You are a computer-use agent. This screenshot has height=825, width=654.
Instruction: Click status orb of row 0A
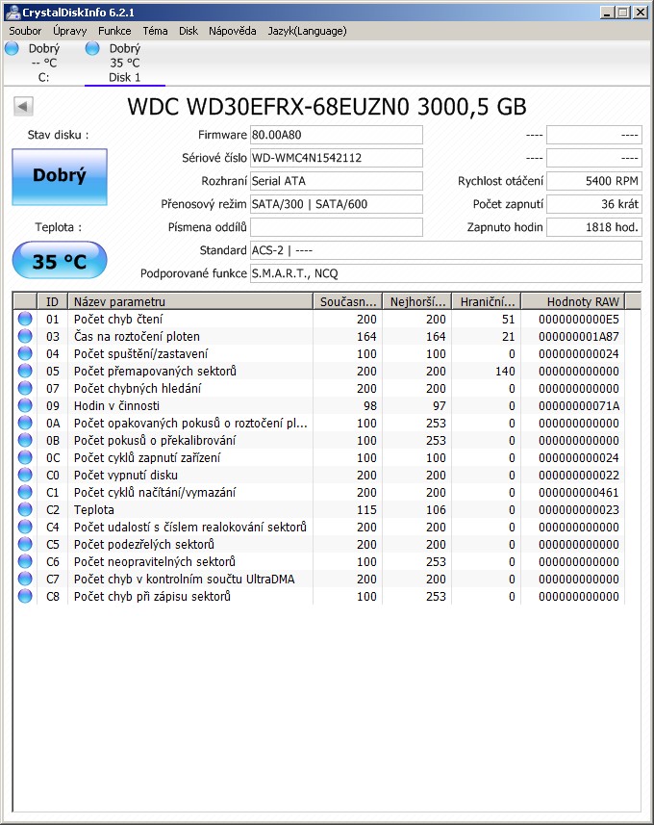tap(25, 423)
